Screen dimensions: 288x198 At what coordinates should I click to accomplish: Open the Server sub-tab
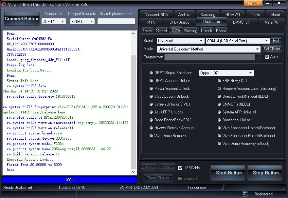148,31
